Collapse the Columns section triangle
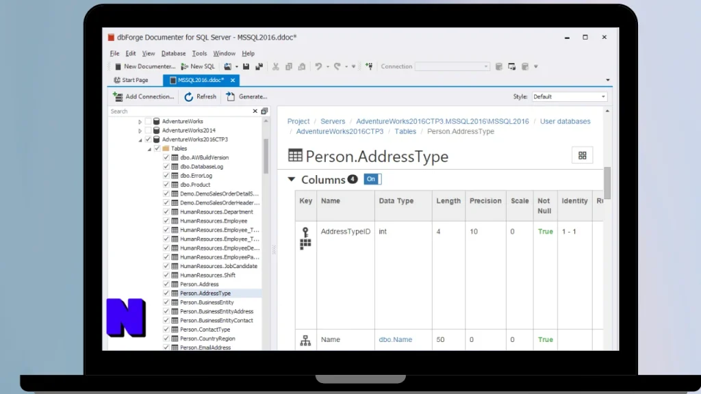The image size is (701, 394). [x=292, y=180]
